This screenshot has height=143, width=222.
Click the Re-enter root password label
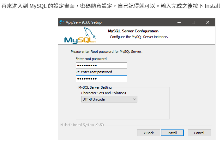94,72
